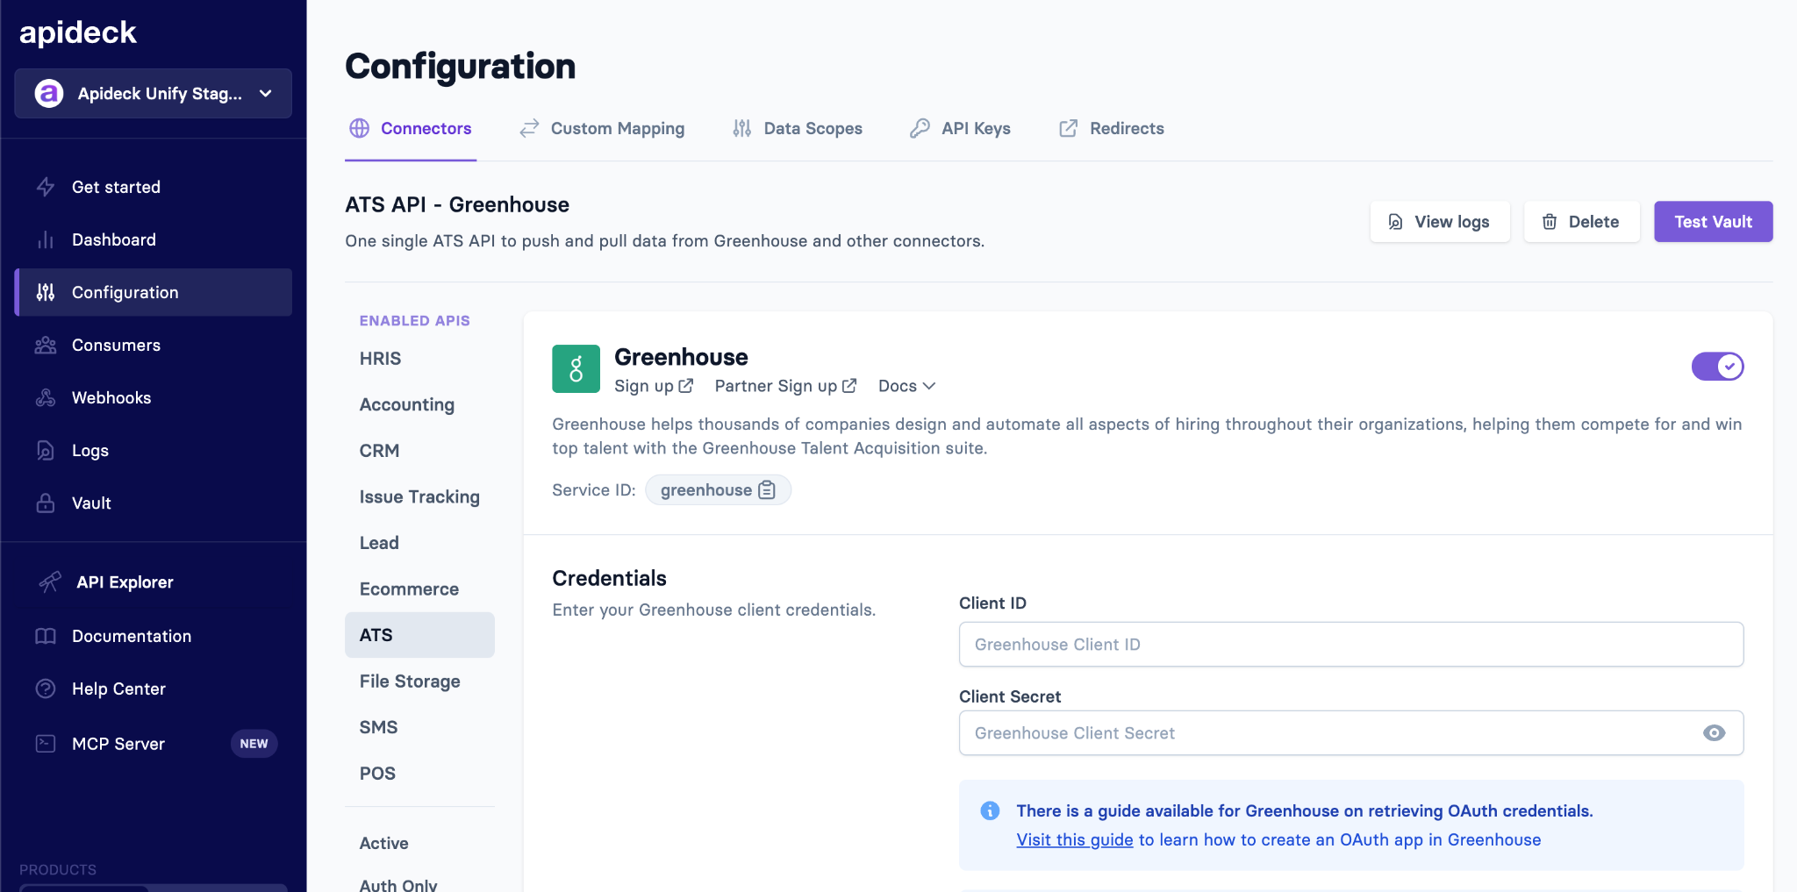The image size is (1797, 892).
Task: Open the Apideck Unify Staging workspace dropdown
Action: pyautogui.click(x=154, y=93)
